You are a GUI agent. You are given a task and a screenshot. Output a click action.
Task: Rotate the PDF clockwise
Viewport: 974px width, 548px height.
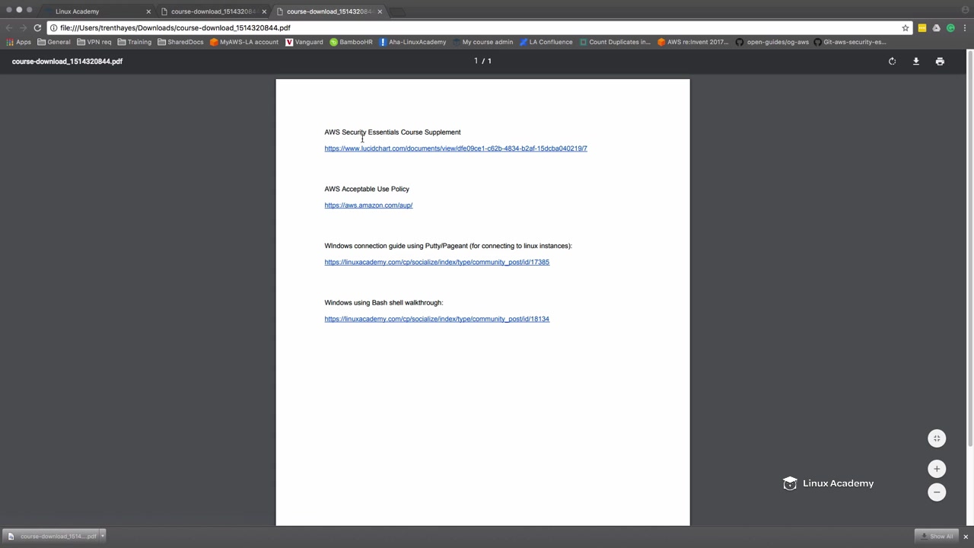[892, 62]
